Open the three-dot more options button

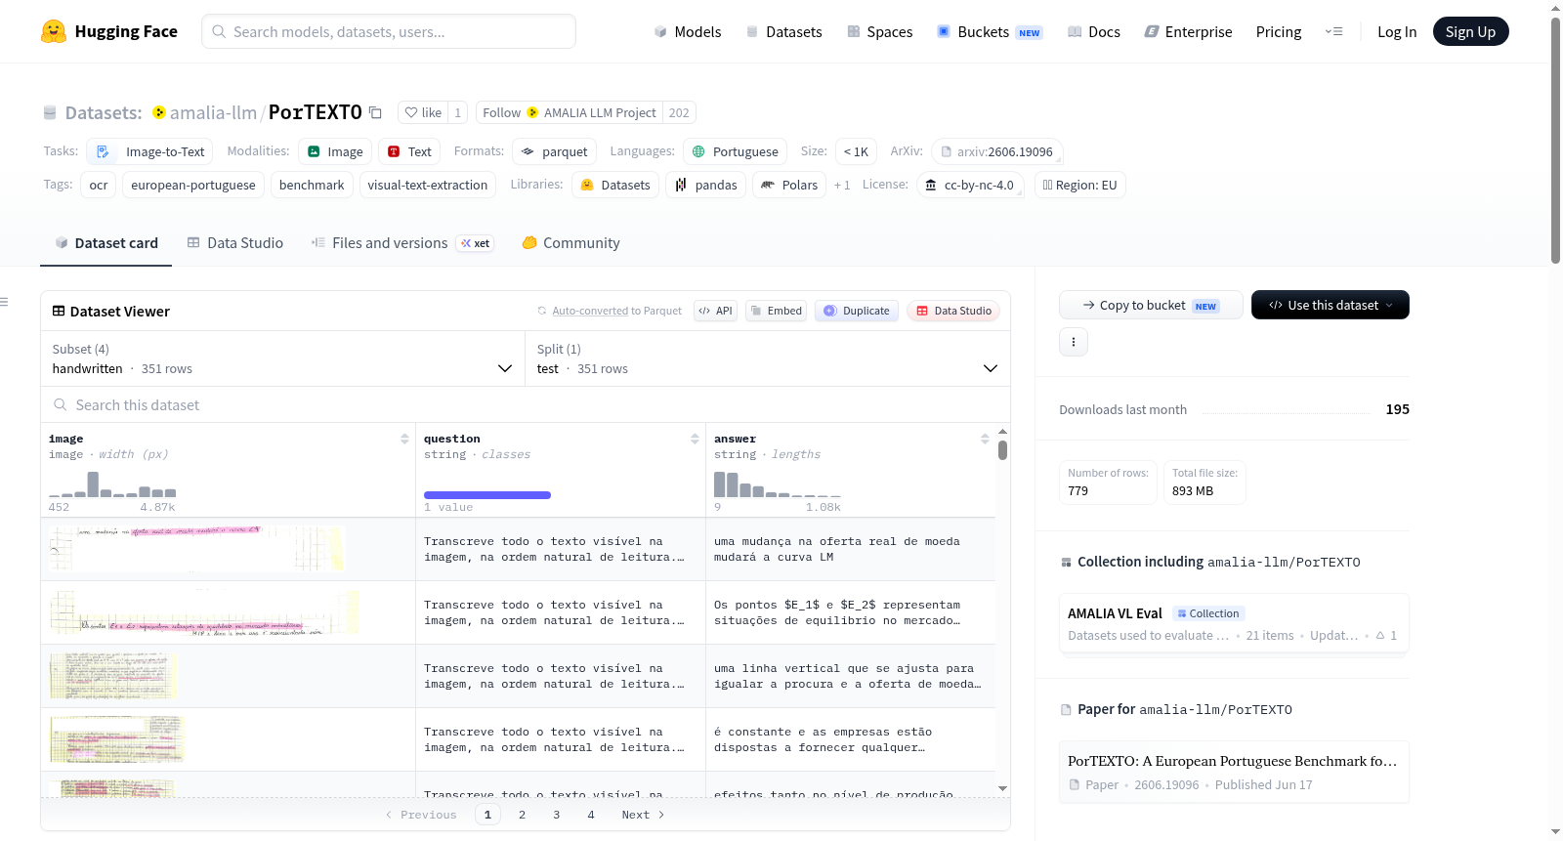tap(1074, 342)
